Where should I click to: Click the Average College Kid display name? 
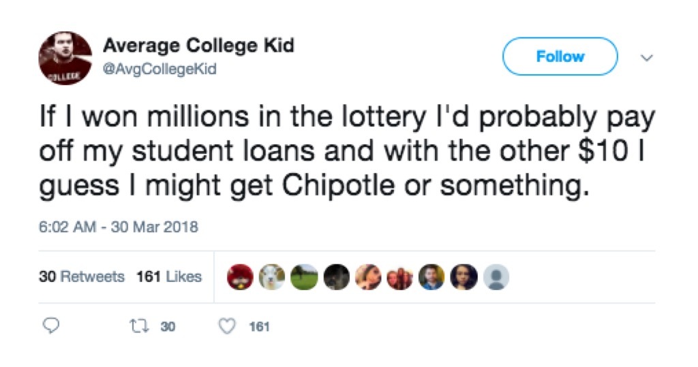pyautogui.click(x=198, y=46)
